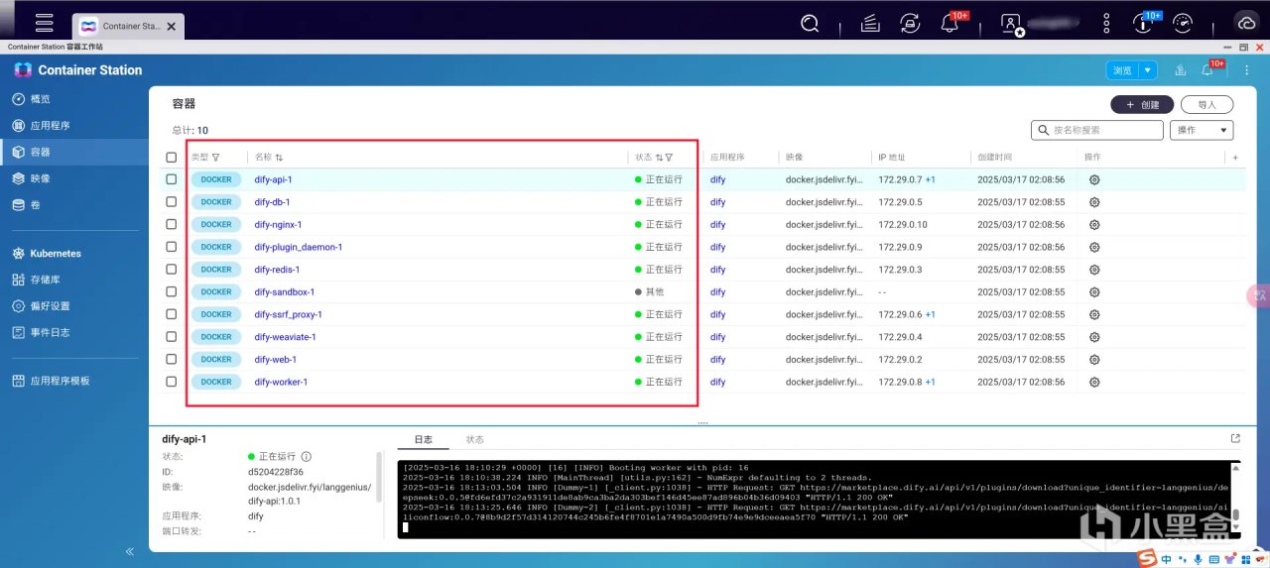
Task: Focus the 按名称搜索 search field
Action: coord(1097,130)
